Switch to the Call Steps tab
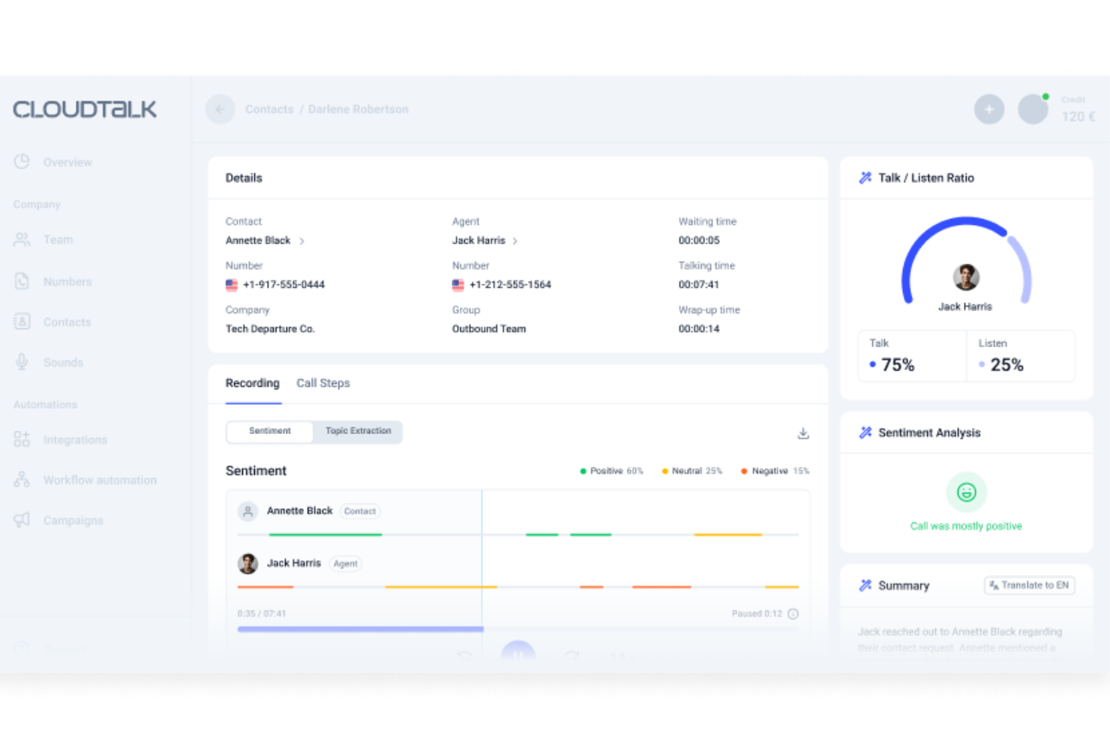Viewport: 1110px width, 740px height. coord(322,383)
